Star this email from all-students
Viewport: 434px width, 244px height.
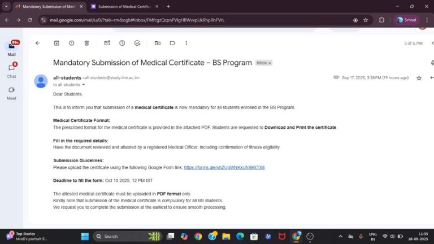pos(419,78)
